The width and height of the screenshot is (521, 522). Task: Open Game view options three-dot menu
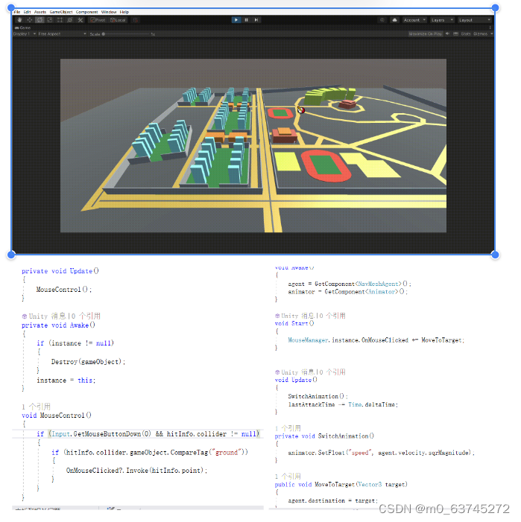(x=490, y=28)
